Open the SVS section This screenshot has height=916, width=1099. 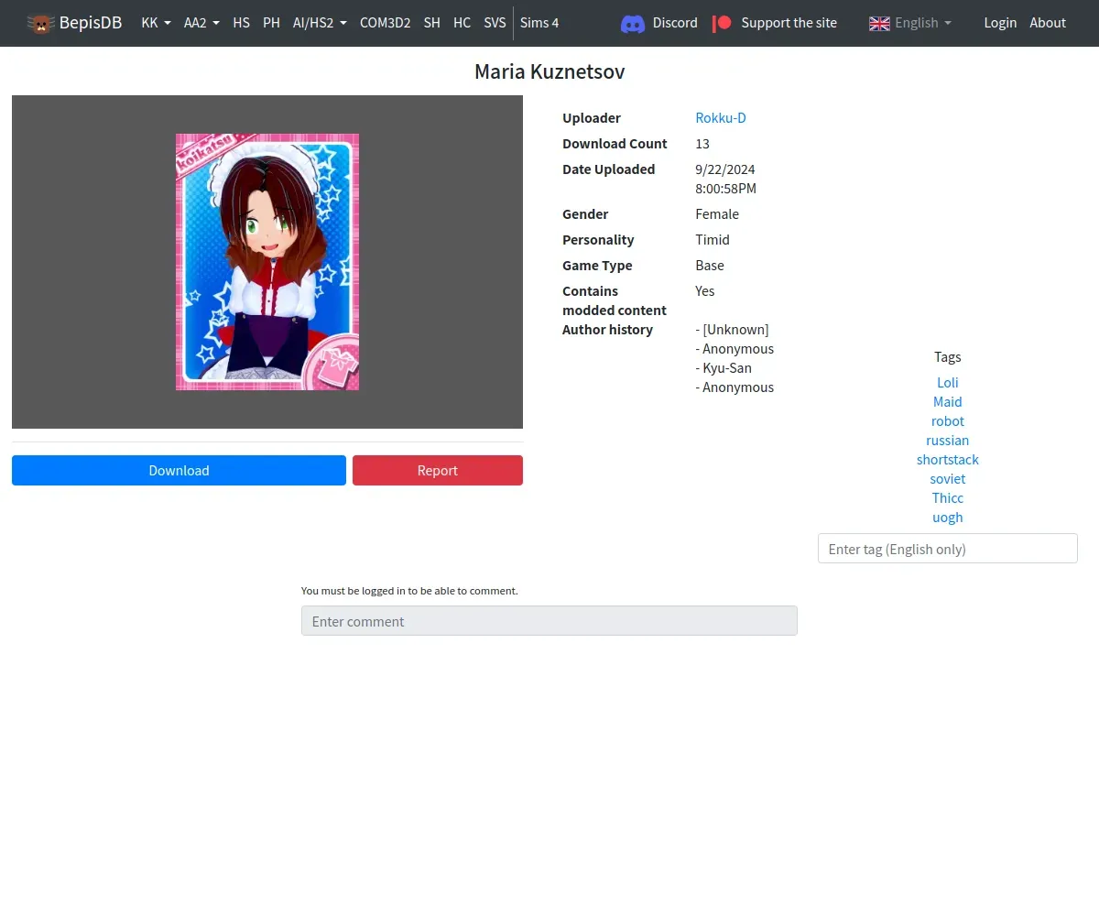pyautogui.click(x=495, y=23)
